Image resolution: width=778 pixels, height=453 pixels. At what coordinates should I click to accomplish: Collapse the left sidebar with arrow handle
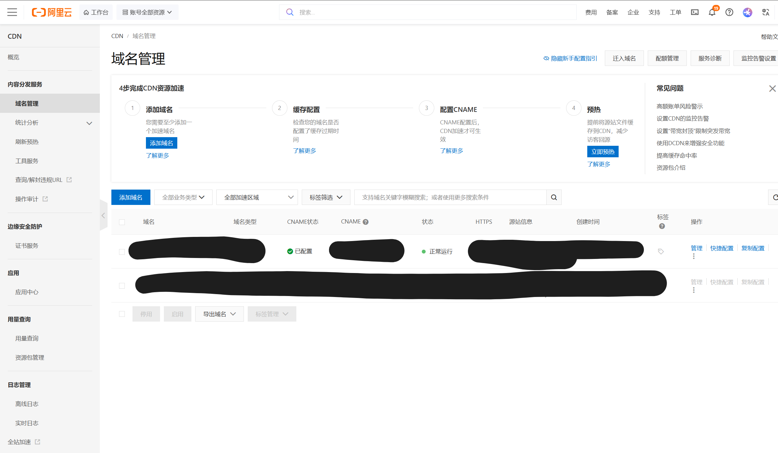pyautogui.click(x=103, y=215)
